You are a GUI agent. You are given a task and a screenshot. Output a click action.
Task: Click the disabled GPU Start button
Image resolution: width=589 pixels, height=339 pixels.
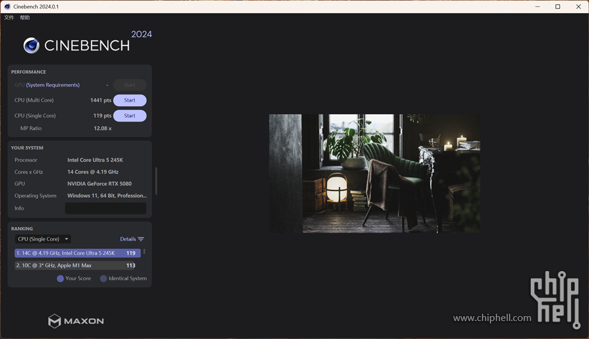tap(130, 85)
